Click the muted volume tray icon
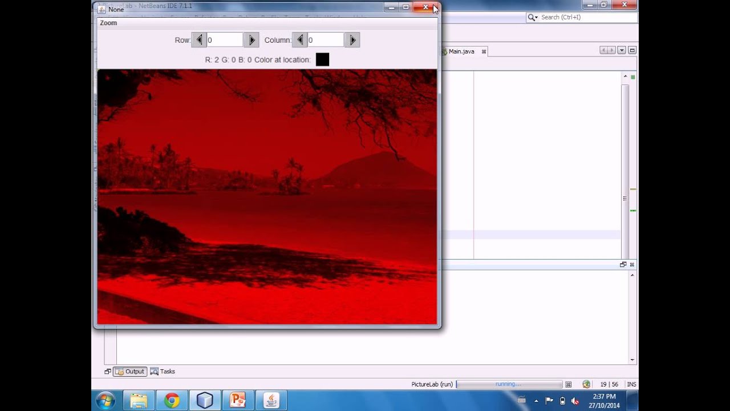This screenshot has height=411, width=730. click(x=575, y=401)
